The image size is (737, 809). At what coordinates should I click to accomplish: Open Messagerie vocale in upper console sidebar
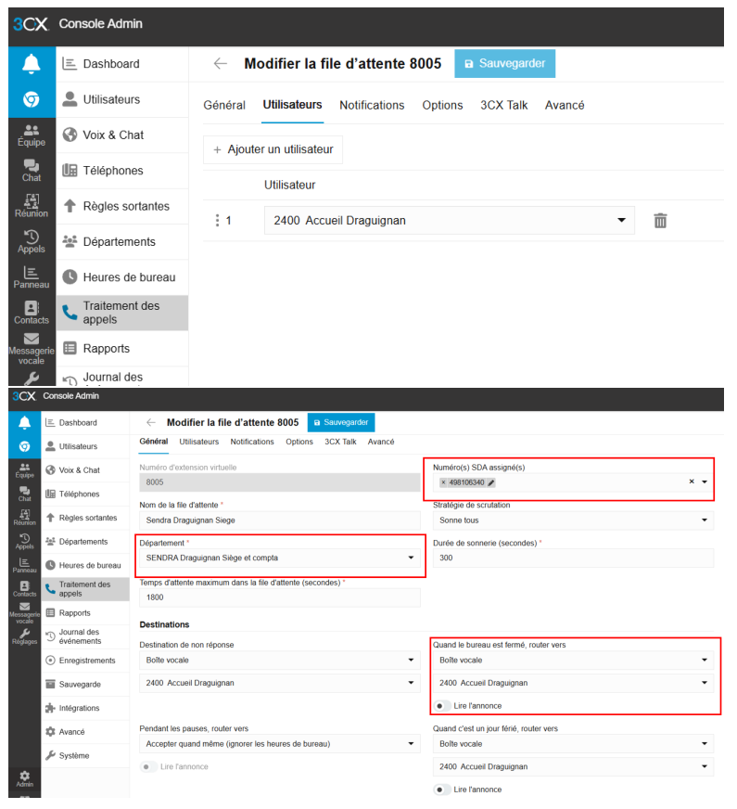(32, 349)
